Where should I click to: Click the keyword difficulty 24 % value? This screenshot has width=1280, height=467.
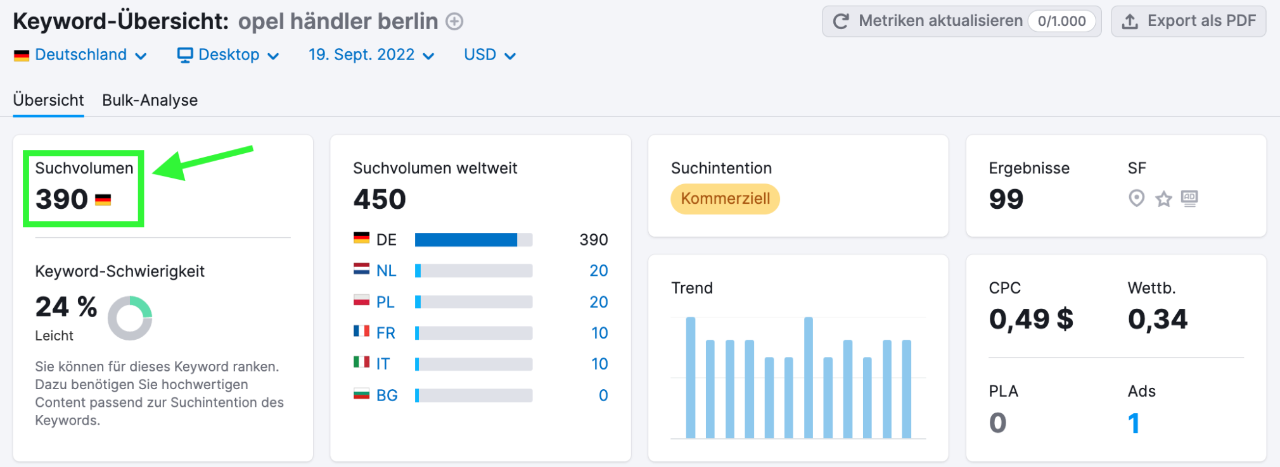66,307
